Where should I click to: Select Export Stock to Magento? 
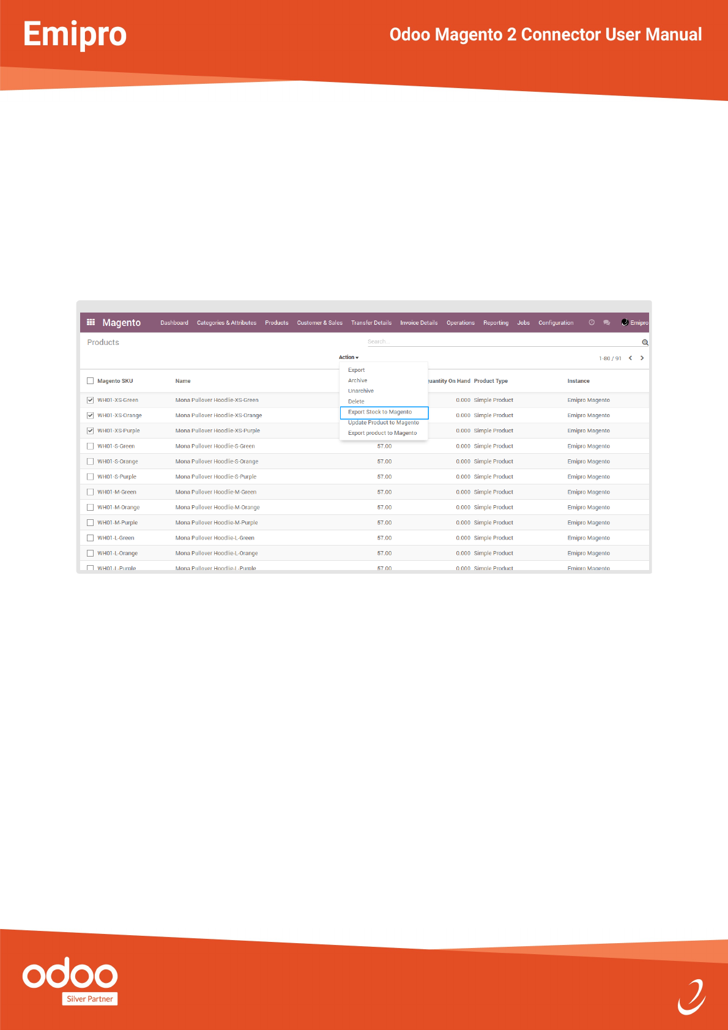point(384,412)
